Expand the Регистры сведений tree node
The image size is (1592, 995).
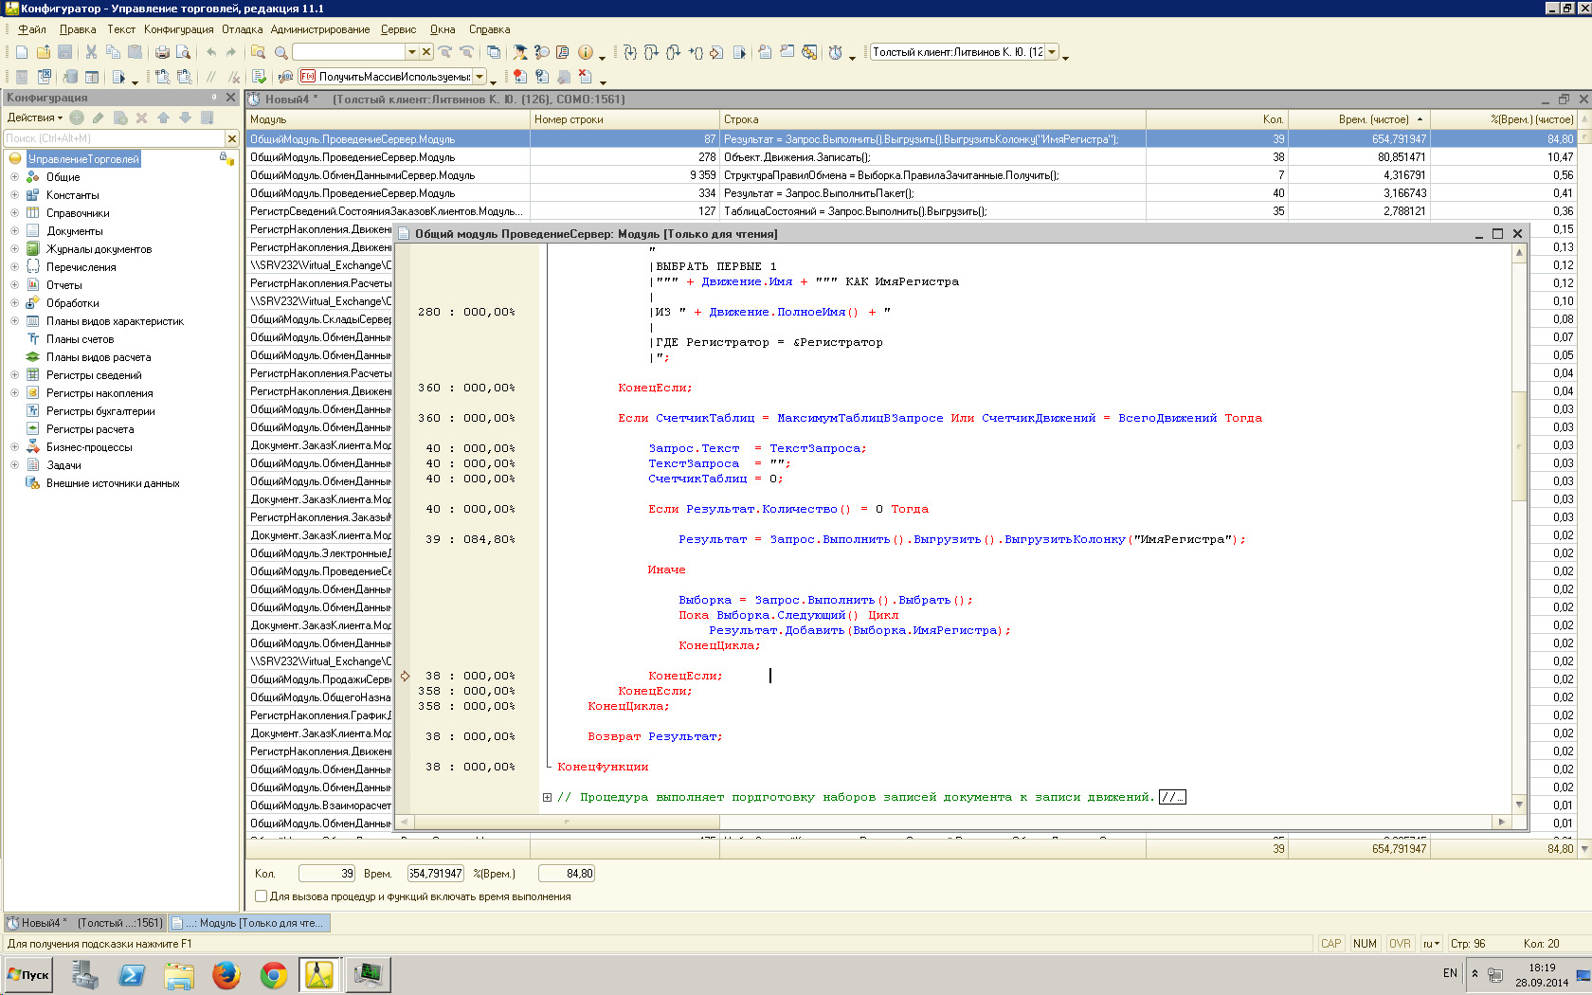coord(14,375)
